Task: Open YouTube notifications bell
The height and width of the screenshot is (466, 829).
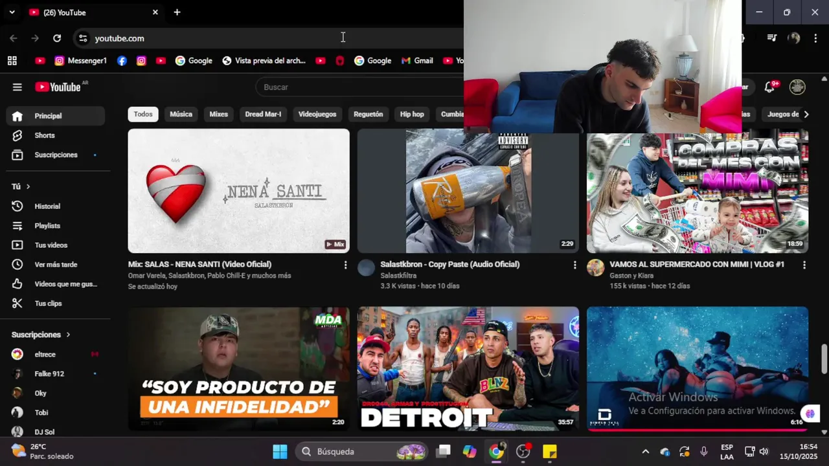Action: click(770, 87)
